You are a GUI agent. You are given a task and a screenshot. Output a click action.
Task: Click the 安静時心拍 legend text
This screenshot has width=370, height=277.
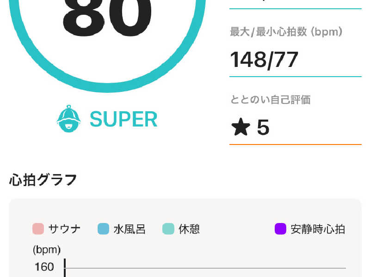[318, 229]
